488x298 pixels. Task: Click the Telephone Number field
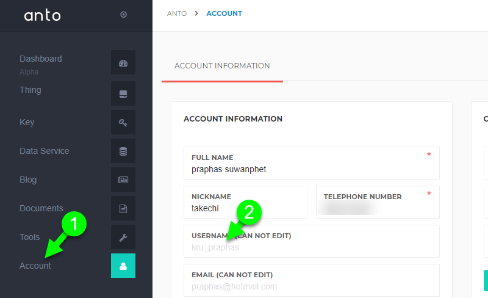pyautogui.click(x=377, y=208)
